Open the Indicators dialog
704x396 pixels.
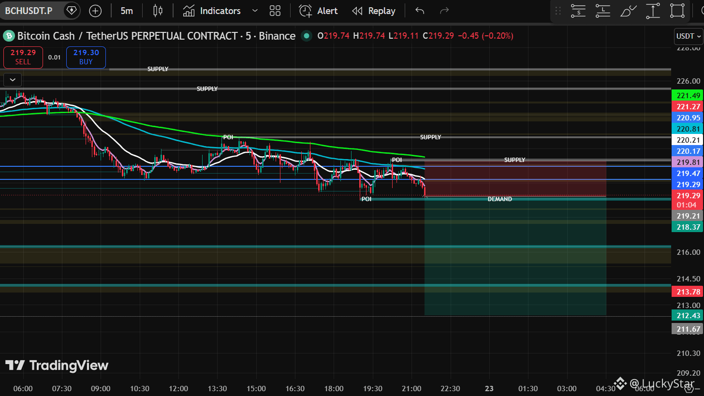pos(212,11)
